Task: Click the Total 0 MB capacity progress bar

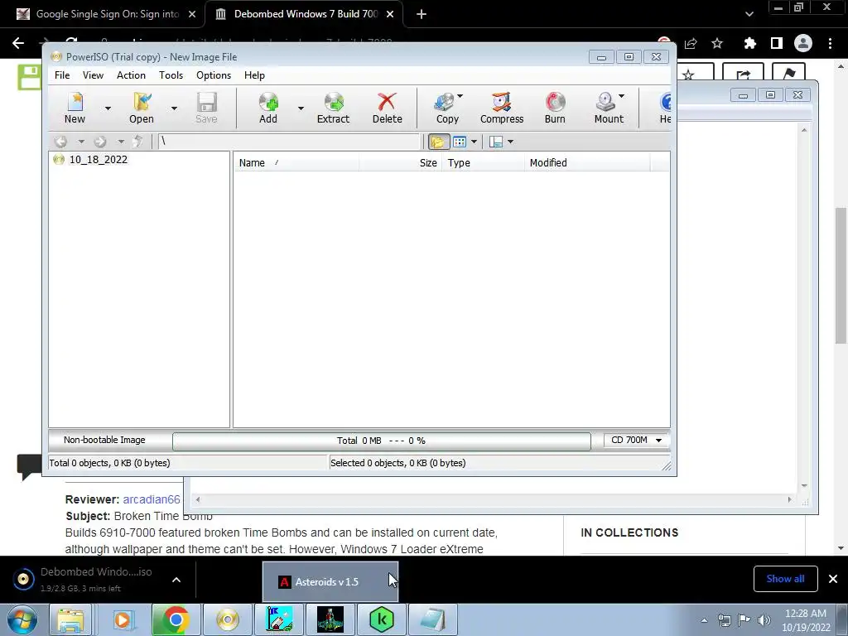Action: point(381,441)
